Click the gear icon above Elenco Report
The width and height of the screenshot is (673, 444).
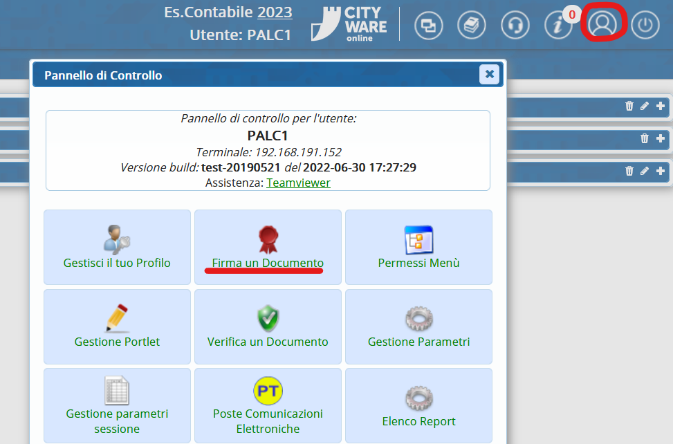pyautogui.click(x=419, y=398)
